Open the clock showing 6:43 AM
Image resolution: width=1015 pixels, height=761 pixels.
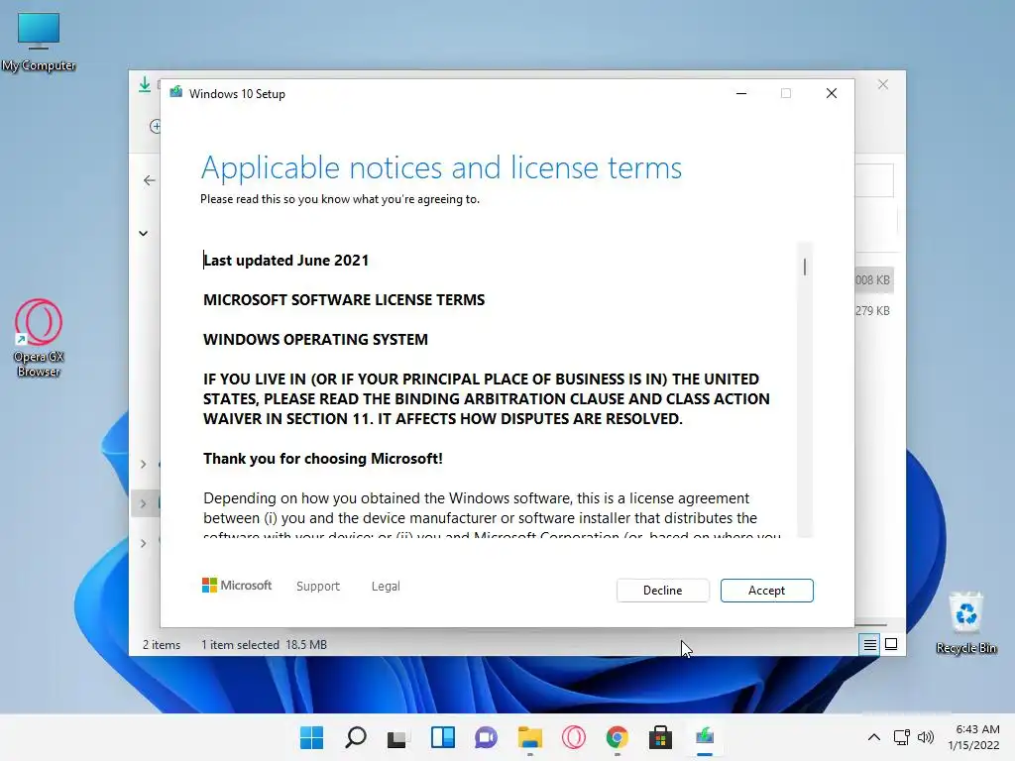(973, 737)
